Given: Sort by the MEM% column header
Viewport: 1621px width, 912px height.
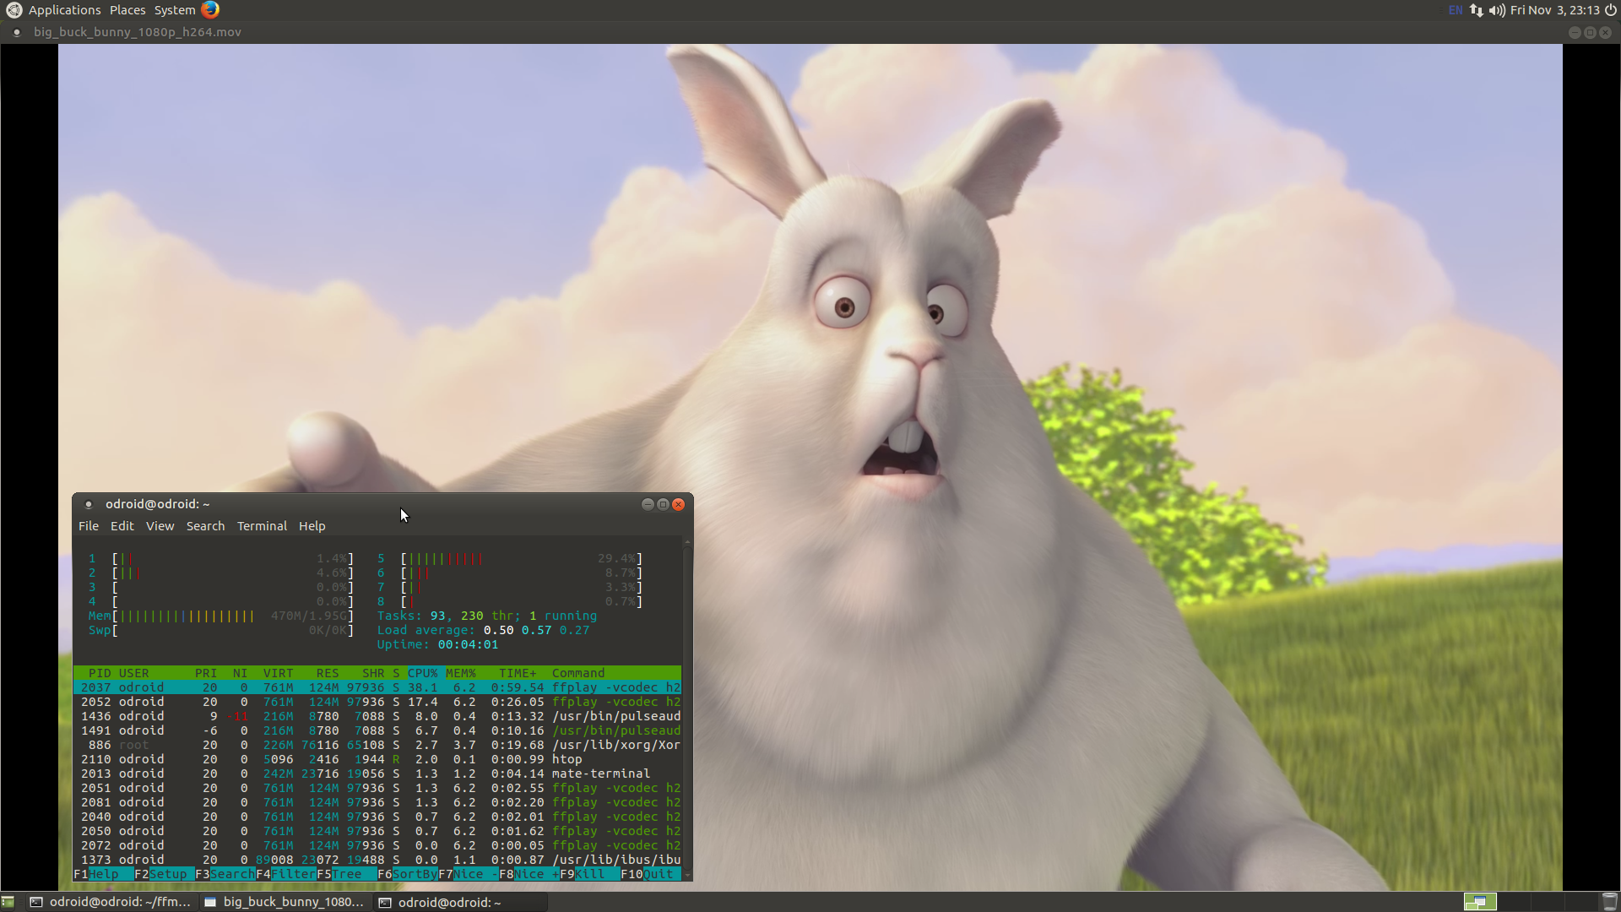Looking at the screenshot, I should tap(461, 673).
